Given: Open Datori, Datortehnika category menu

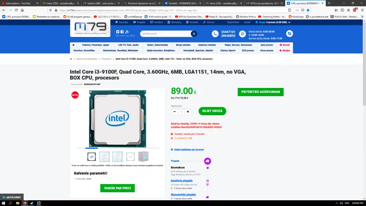Looking at the screenshot, I should coord(157,45).
